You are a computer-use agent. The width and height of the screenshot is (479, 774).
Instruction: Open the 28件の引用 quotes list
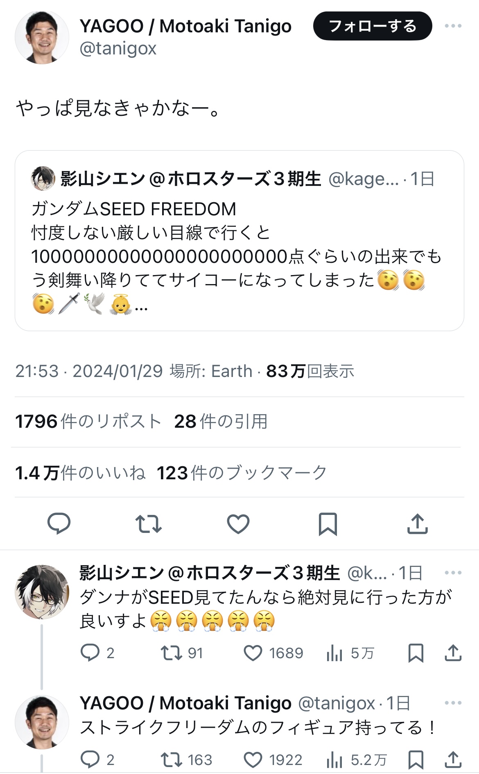coord(221,422)
